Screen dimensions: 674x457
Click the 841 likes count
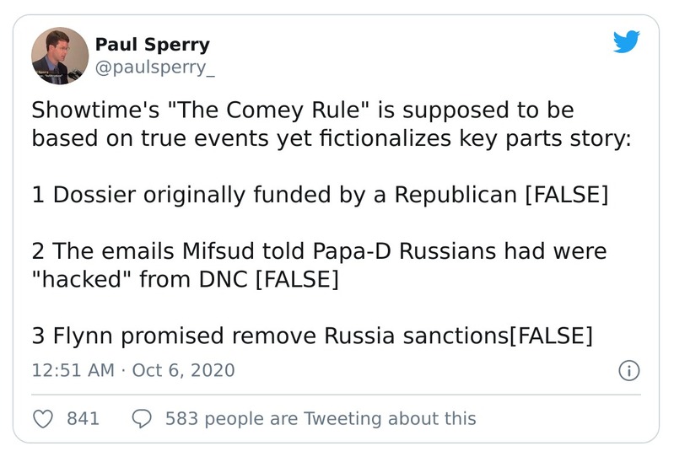83,418
